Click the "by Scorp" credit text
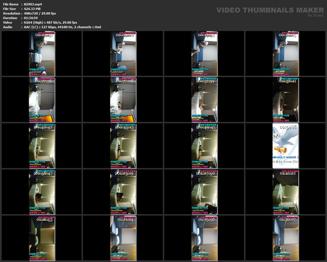Image resolution: width=327 pixels, height=262 pixels. (316, 16)
